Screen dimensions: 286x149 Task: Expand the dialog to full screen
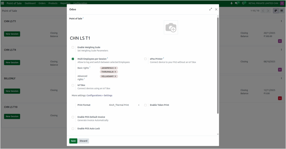click(211, 9)
